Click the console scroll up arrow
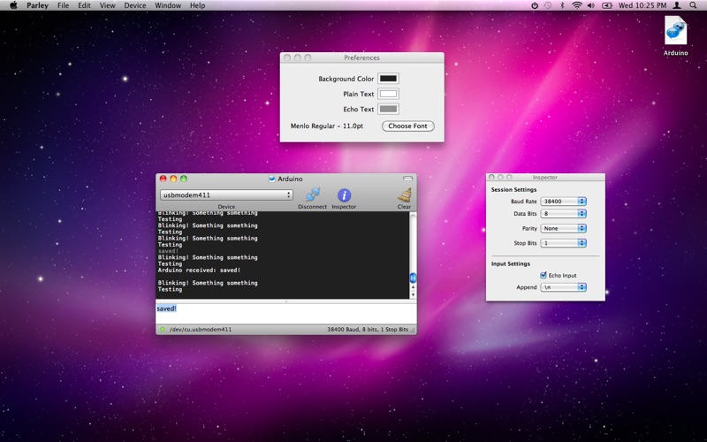 point(413,286)
